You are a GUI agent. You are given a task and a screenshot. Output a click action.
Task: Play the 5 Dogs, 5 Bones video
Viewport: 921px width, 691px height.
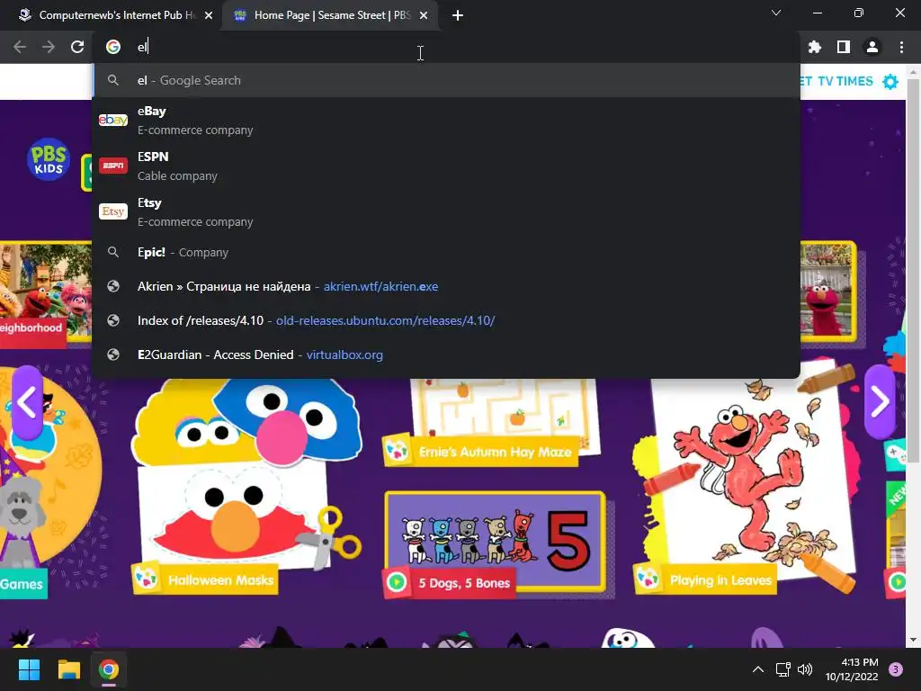click(x=496, y=544)
